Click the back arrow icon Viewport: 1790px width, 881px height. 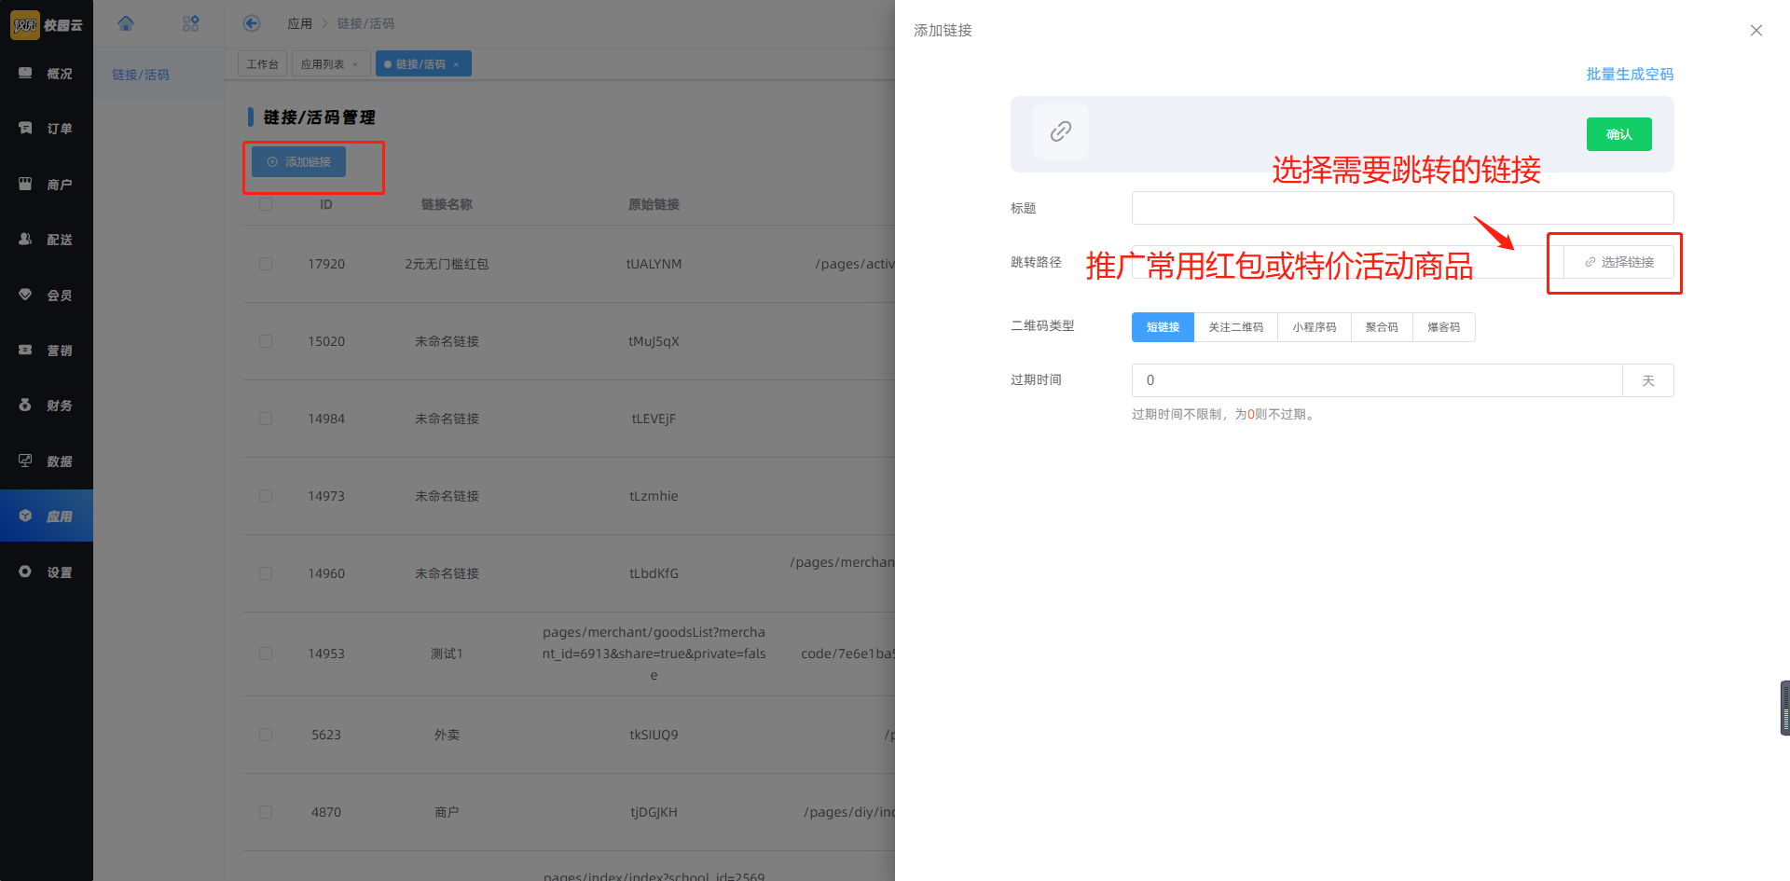click(252, 23)
